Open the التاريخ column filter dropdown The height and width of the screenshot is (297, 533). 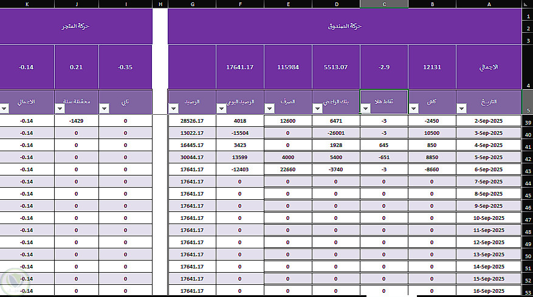(x=461, y=109)
